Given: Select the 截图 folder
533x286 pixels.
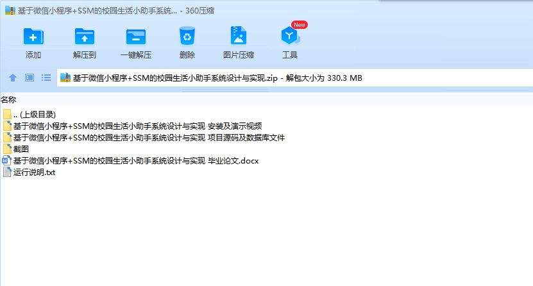Looking at the screenshot, I should [x=16, y=149].
